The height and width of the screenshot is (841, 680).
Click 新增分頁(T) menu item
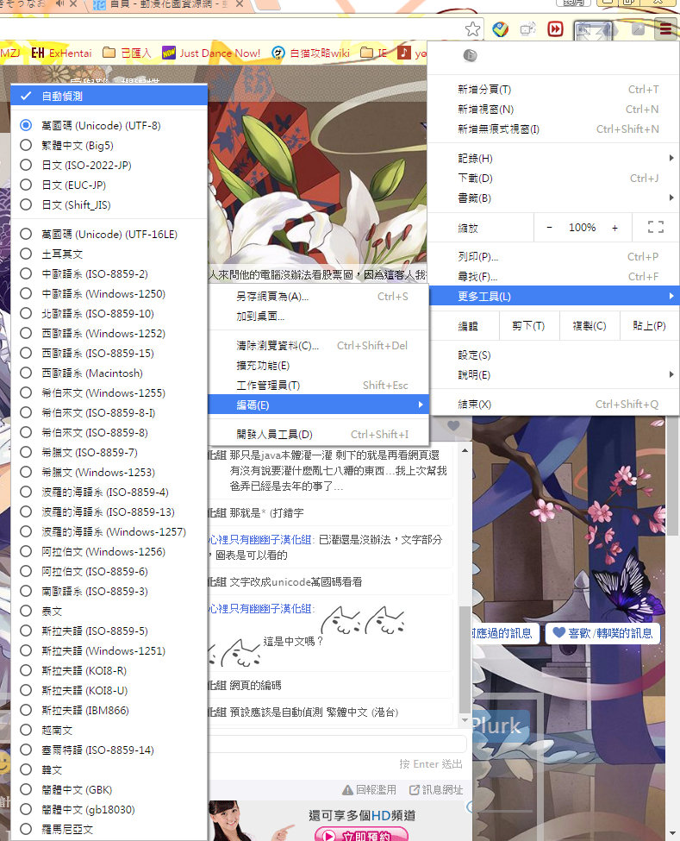553,90
